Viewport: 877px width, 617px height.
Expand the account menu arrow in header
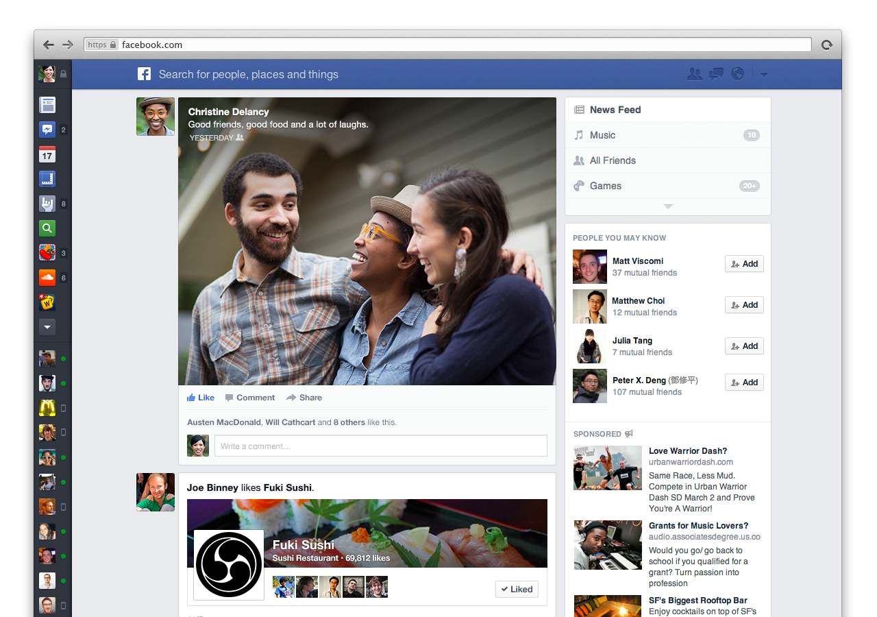pyautogui.click(x=764, y=75)
